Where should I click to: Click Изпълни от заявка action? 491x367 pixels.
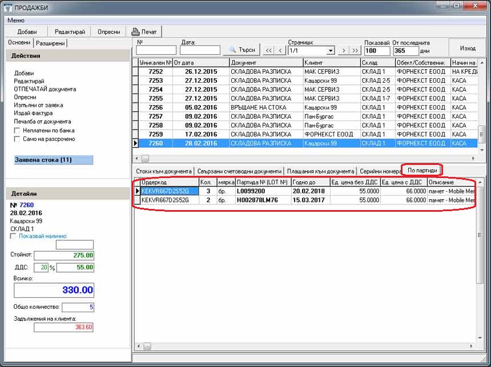click(38, 105)
